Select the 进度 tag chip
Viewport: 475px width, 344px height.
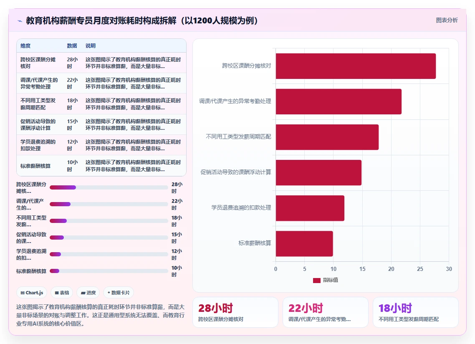88,293
